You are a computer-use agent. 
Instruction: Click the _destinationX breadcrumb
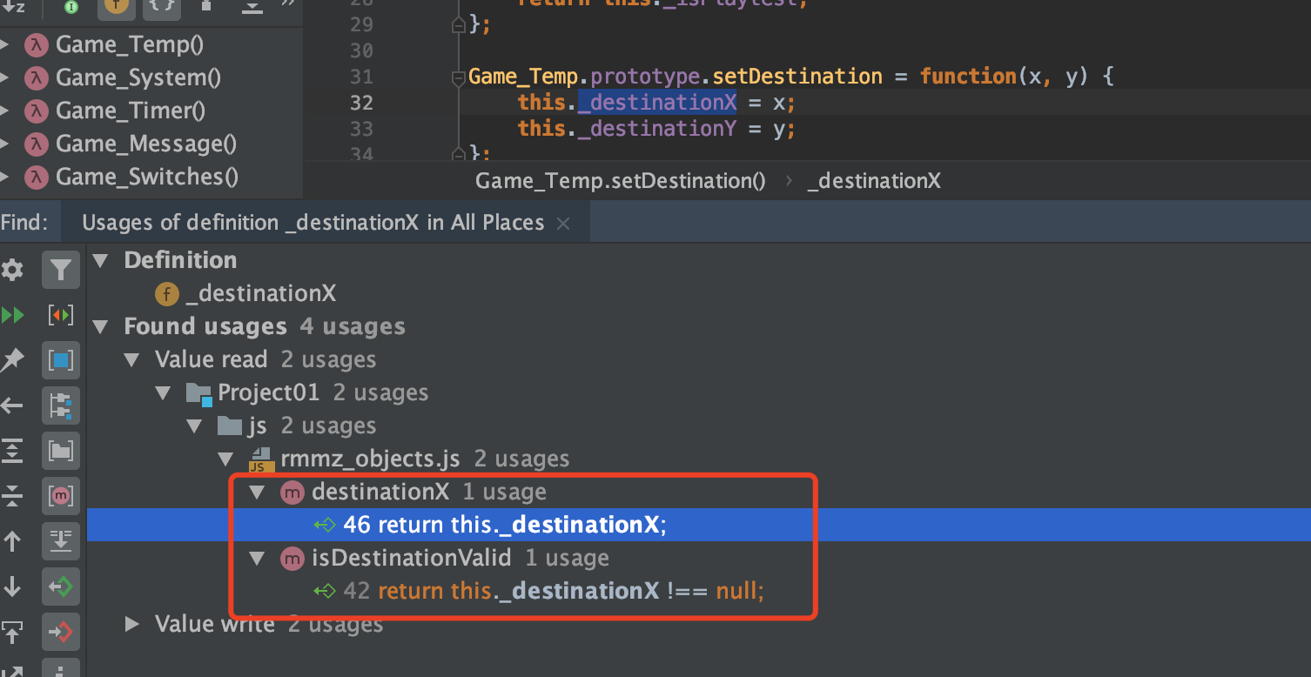[x=874, y=181]
